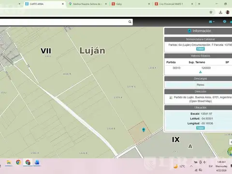Open File Explorer from taskbar
The height and width of the screenshot is (174, 232).
pos(9,162)
